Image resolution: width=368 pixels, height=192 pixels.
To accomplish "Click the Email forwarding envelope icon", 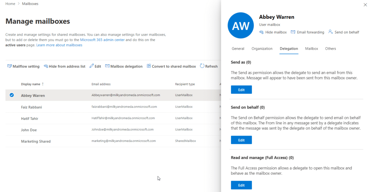I will coord(293,32).
